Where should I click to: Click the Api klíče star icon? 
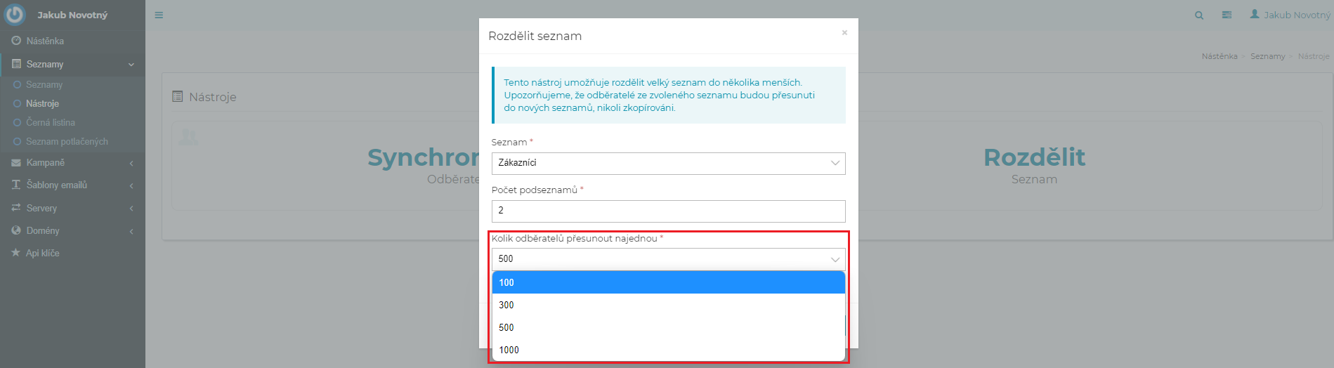[x=16, y=253]
